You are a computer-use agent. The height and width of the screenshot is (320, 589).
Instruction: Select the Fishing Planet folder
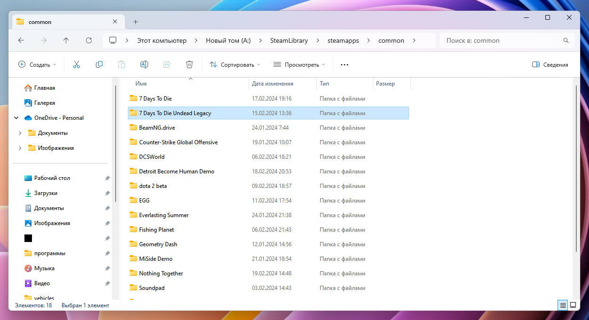pos(268,230)
